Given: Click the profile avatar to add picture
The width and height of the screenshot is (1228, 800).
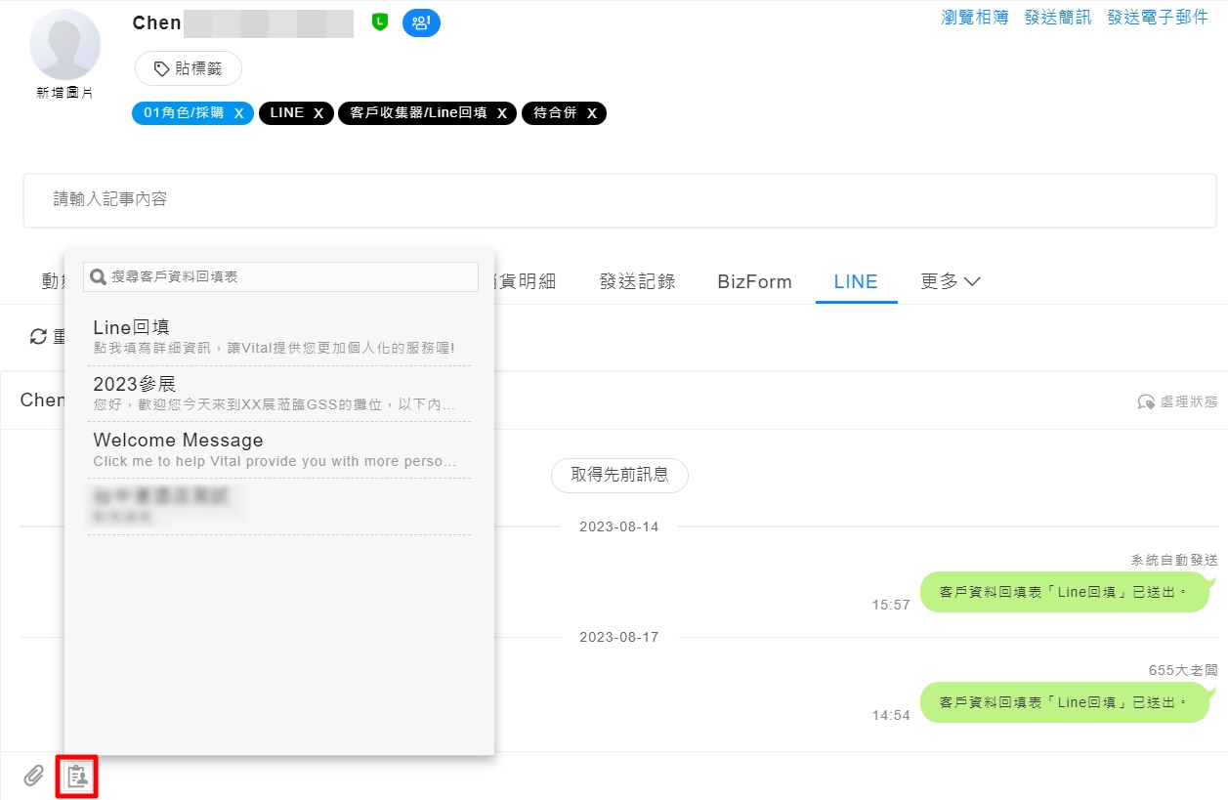Looking at the screenshot, I should point(65,47).
